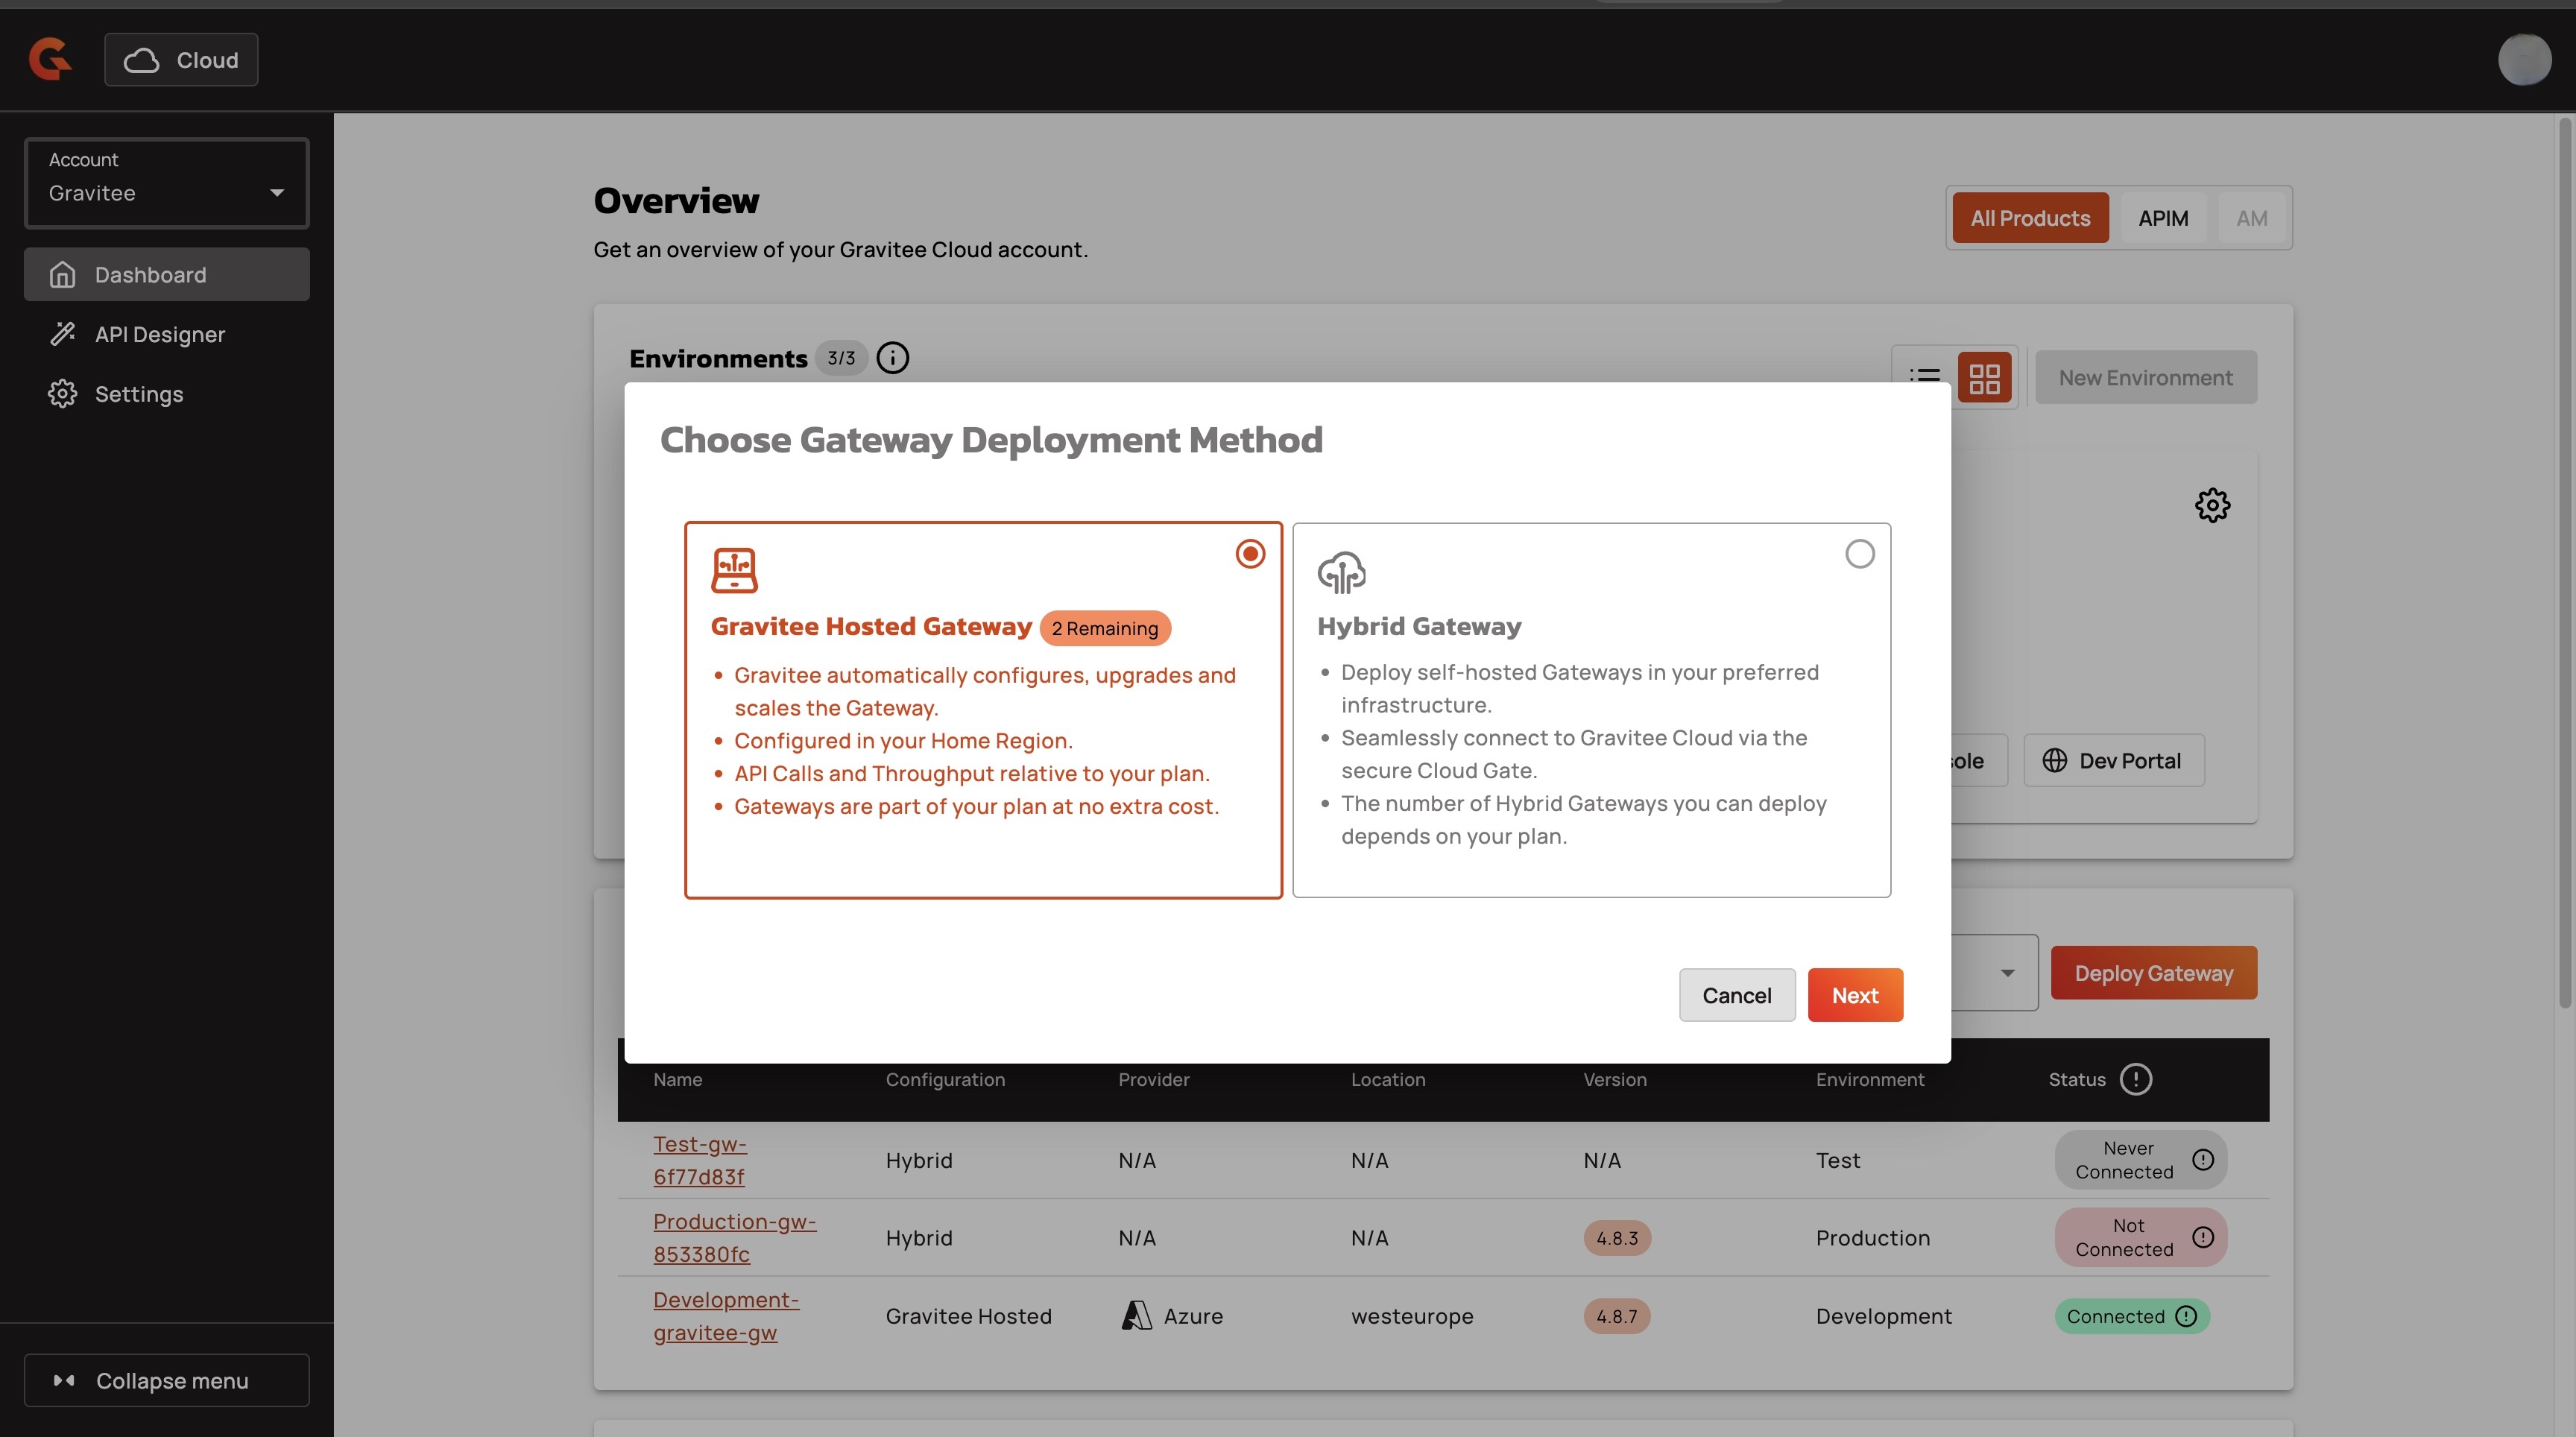This screenshot has height=1437, width=2576.
Task: Click the user avatar icon
Action: pyautogui.click(x=2523, y=59)
